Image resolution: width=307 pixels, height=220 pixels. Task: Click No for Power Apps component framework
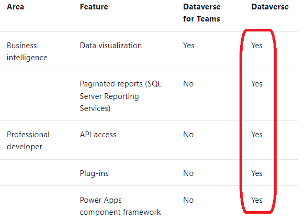click(x=188, y=200)
